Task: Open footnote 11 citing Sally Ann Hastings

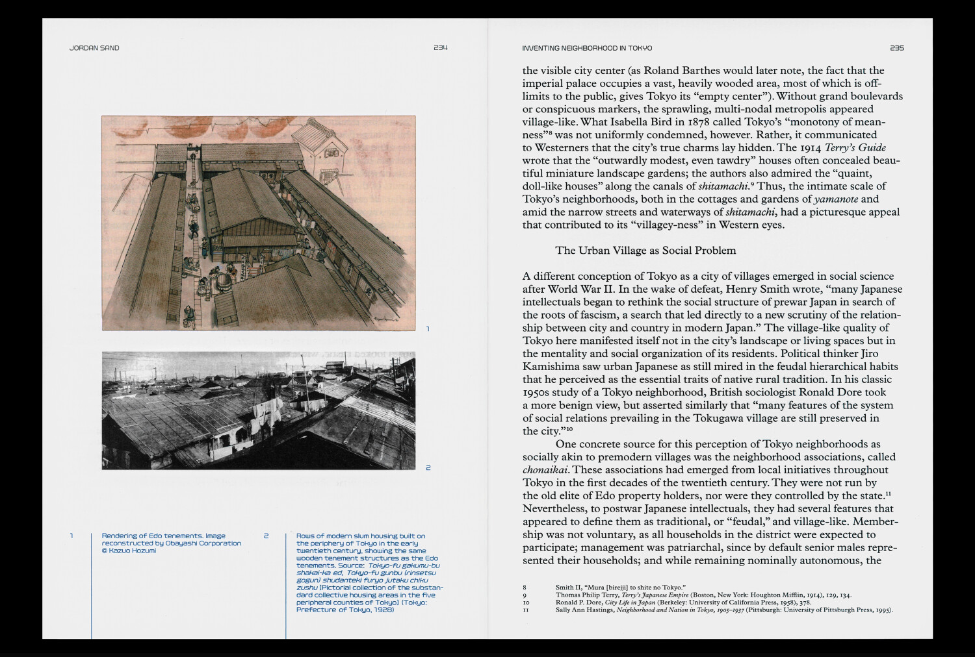Action: (x=723, y=610)
